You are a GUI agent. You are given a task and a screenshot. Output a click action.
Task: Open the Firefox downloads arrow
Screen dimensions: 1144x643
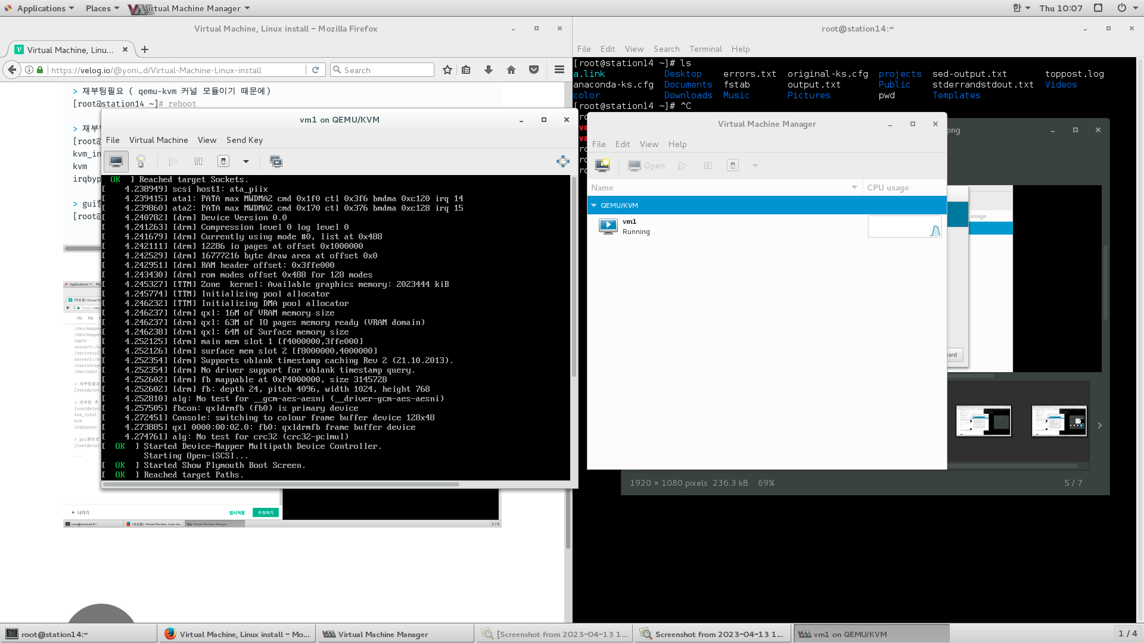point(489,70)
